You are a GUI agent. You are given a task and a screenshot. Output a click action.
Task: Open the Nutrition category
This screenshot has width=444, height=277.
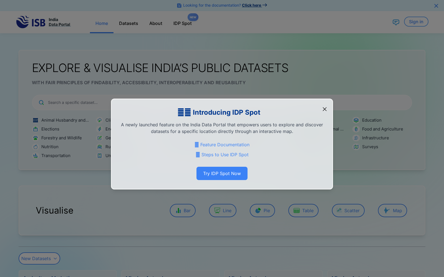(50, 147)
